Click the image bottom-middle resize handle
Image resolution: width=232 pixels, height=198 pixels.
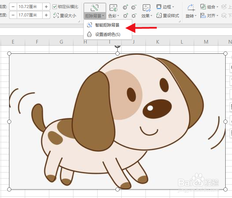click(117, 189)
